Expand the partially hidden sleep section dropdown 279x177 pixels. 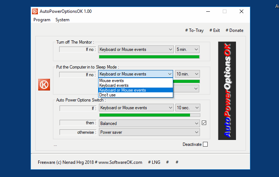[x=186, y=89]
